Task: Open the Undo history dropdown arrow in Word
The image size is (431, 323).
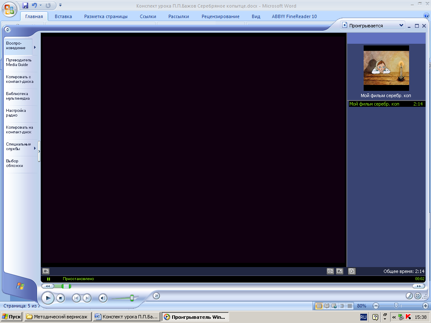Action: click(x=40, y=5)
